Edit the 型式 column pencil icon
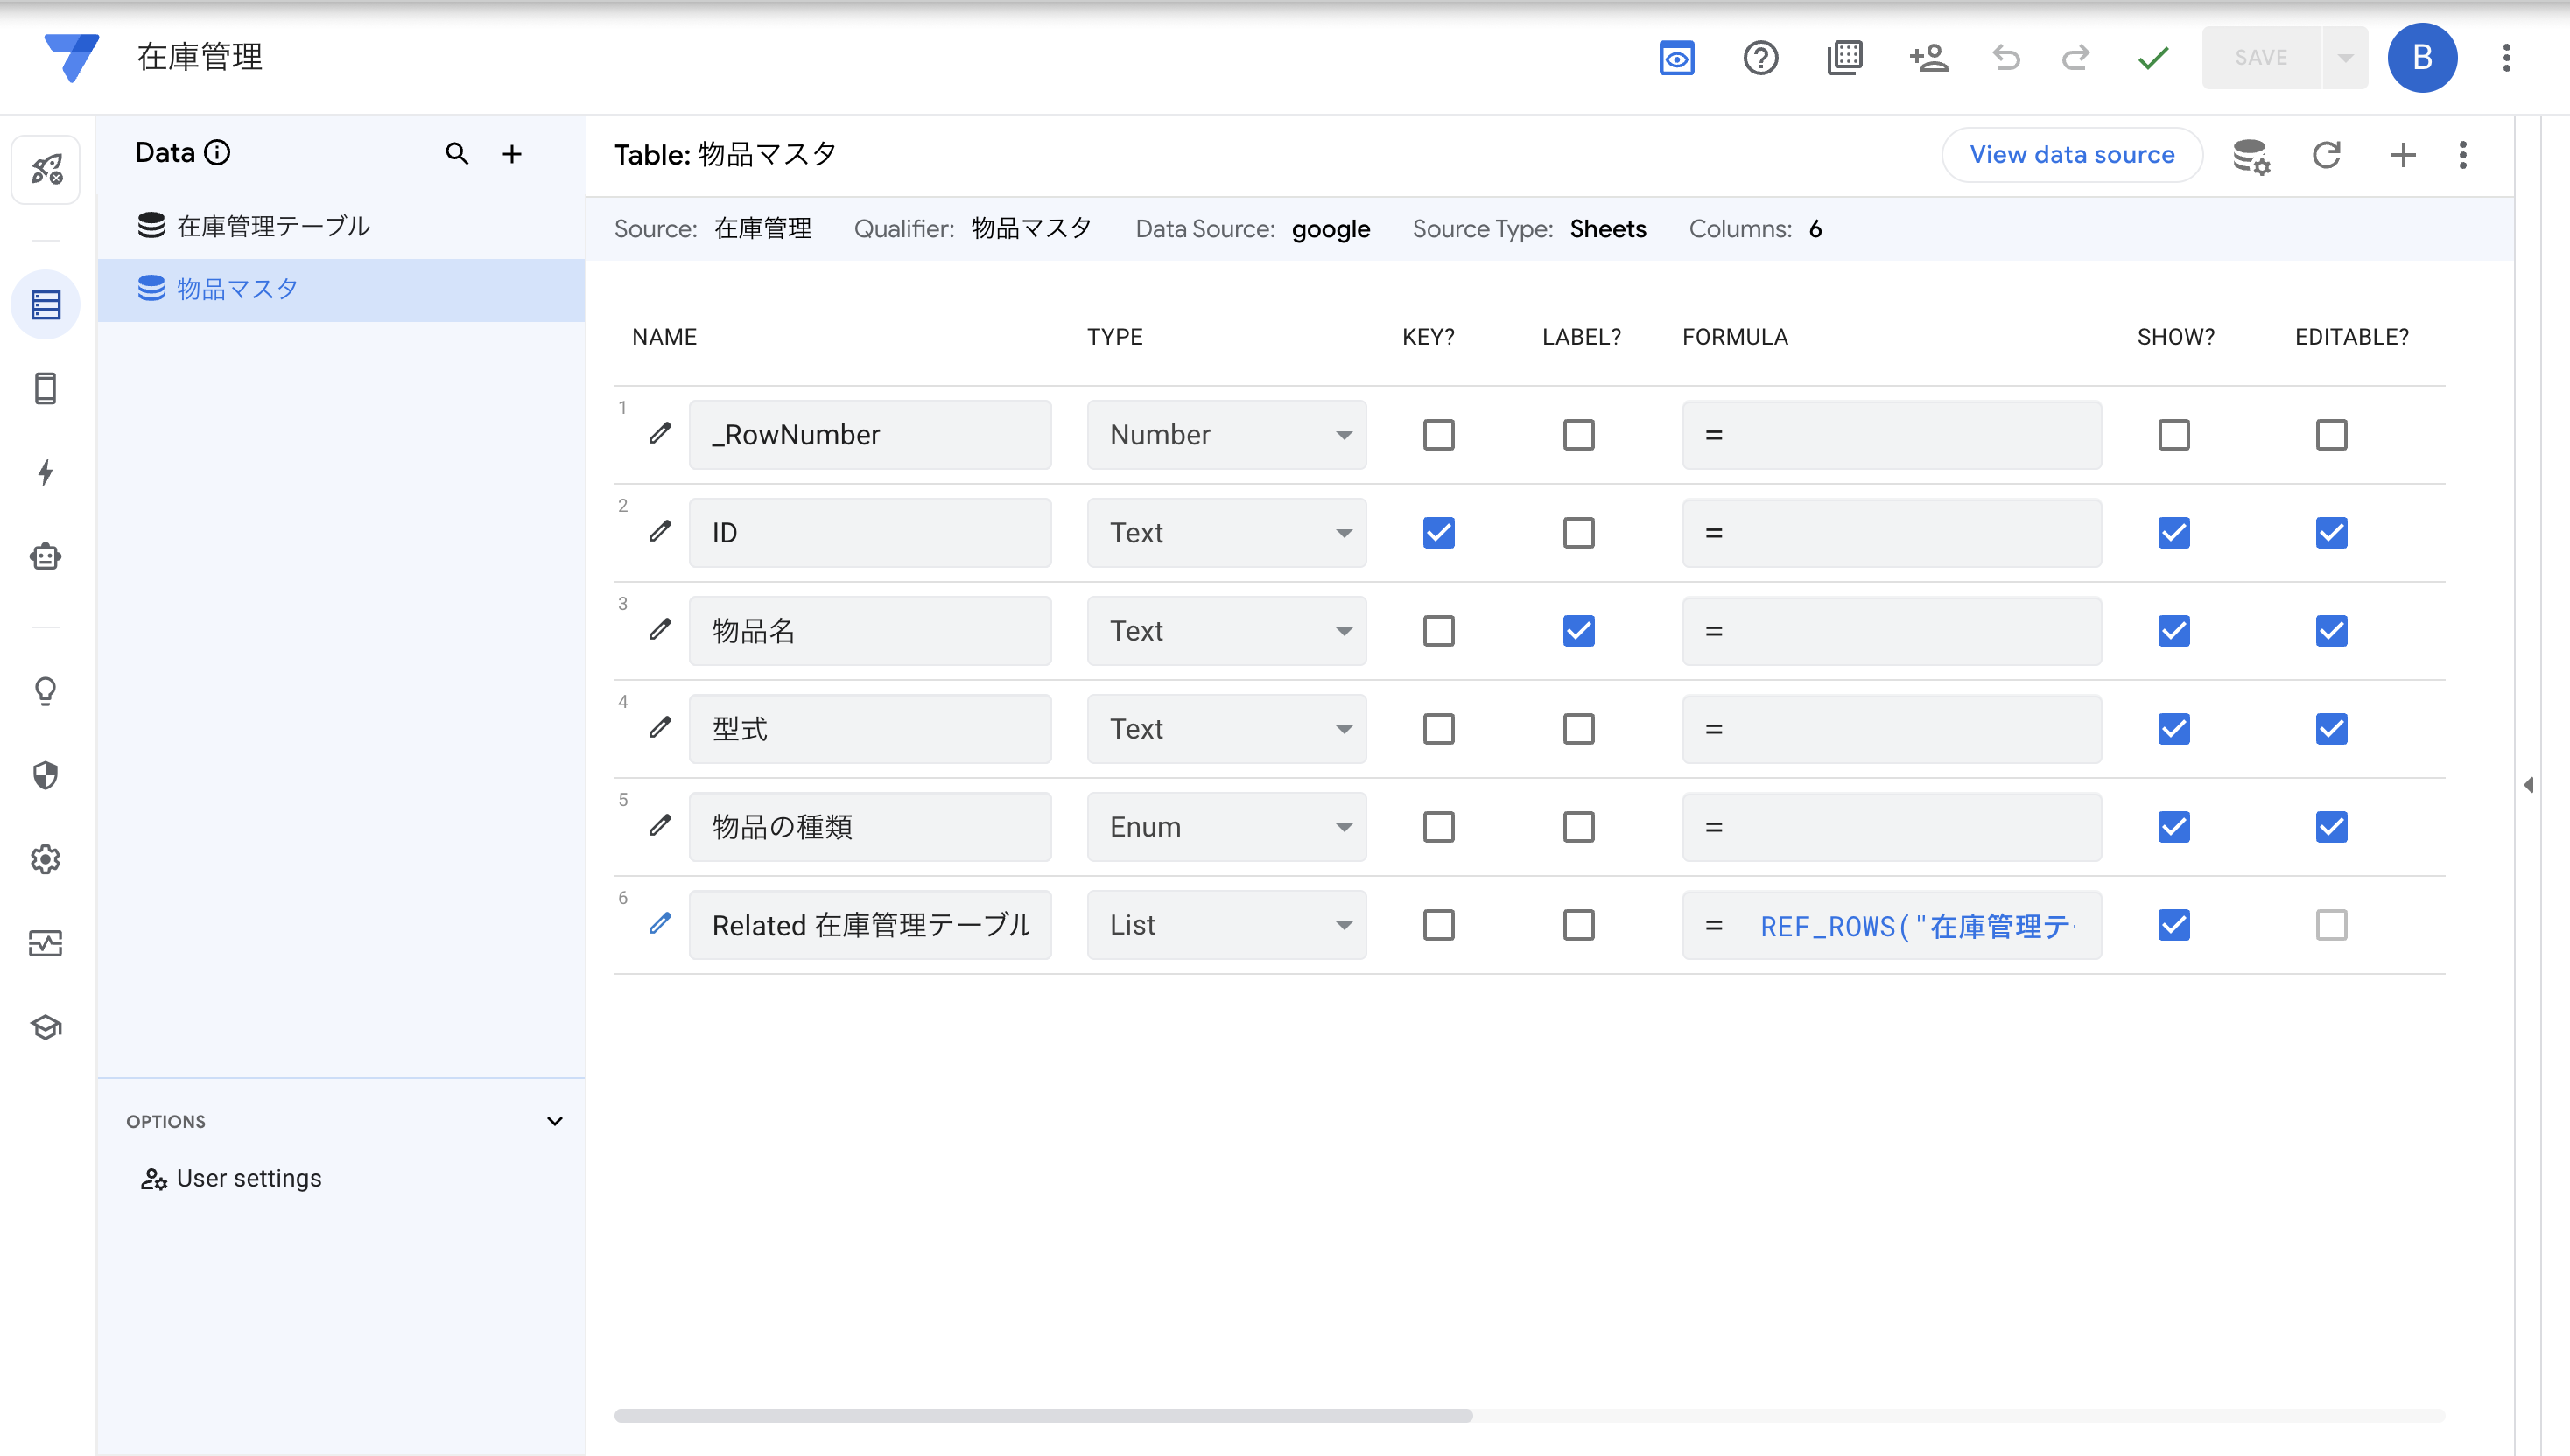Screen dimensions: 2570x1456 coord(659,728)
